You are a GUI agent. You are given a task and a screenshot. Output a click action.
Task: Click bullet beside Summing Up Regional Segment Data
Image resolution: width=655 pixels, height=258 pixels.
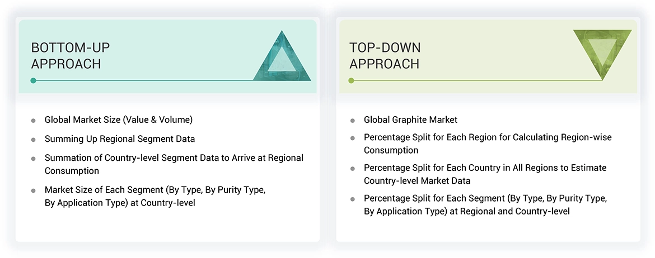pyautogui.click(x=33, y=139)
